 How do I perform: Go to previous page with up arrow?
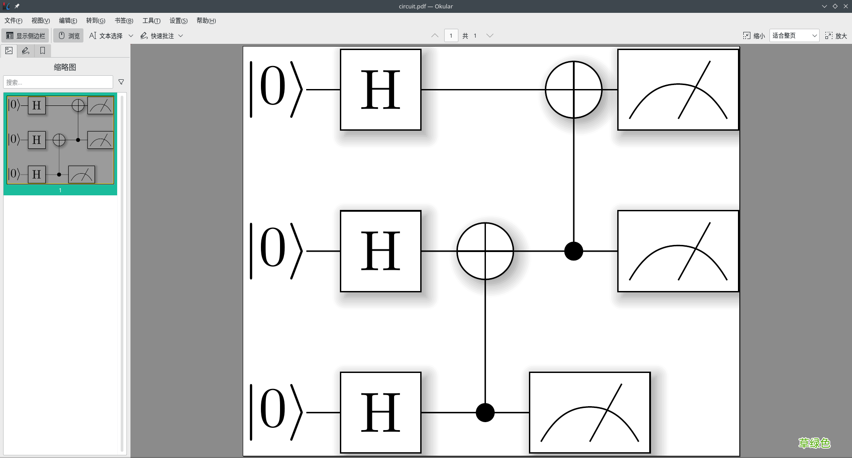point(435,36)
